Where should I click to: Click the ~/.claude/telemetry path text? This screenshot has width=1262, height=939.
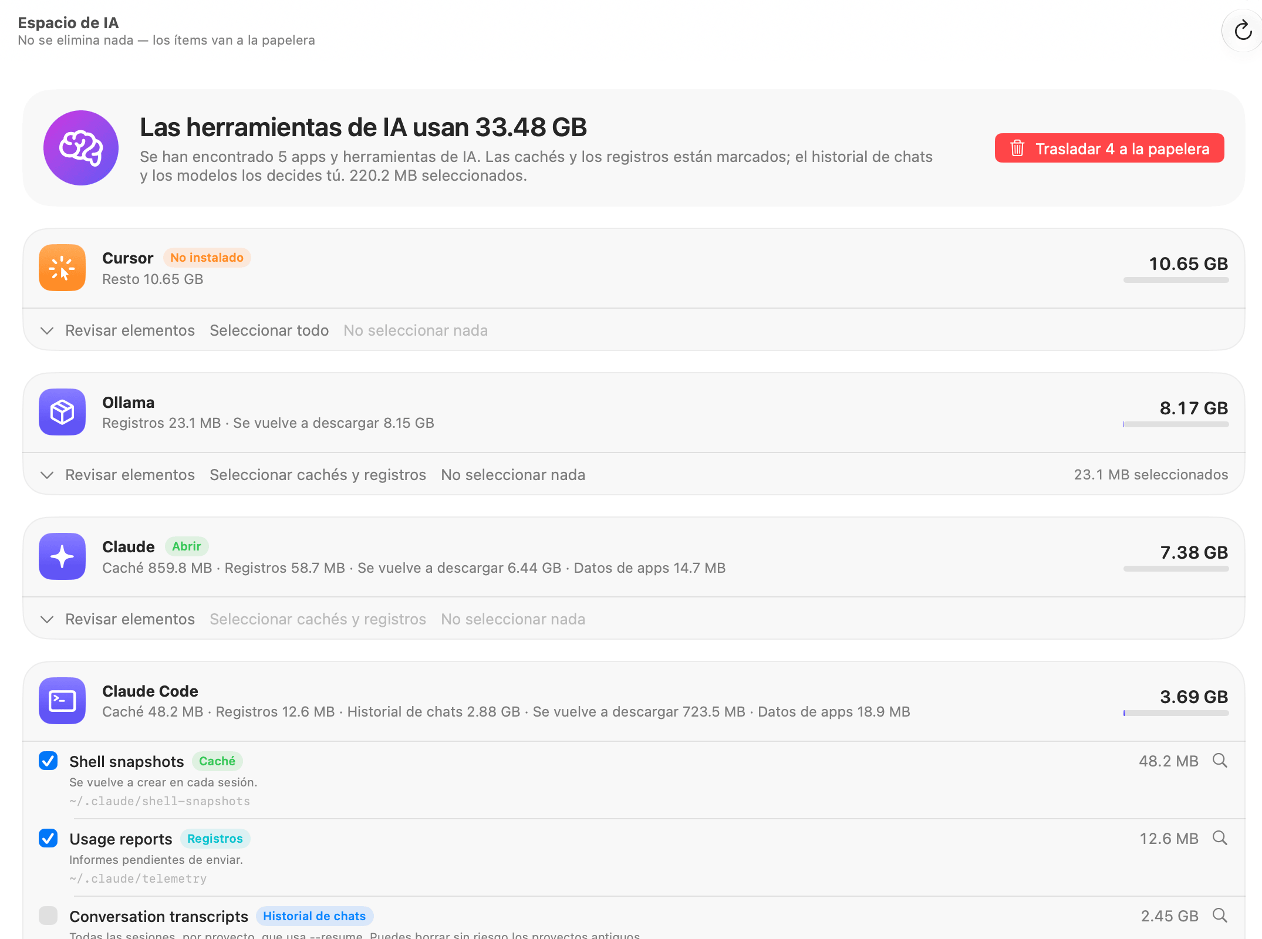click(138, 879)
